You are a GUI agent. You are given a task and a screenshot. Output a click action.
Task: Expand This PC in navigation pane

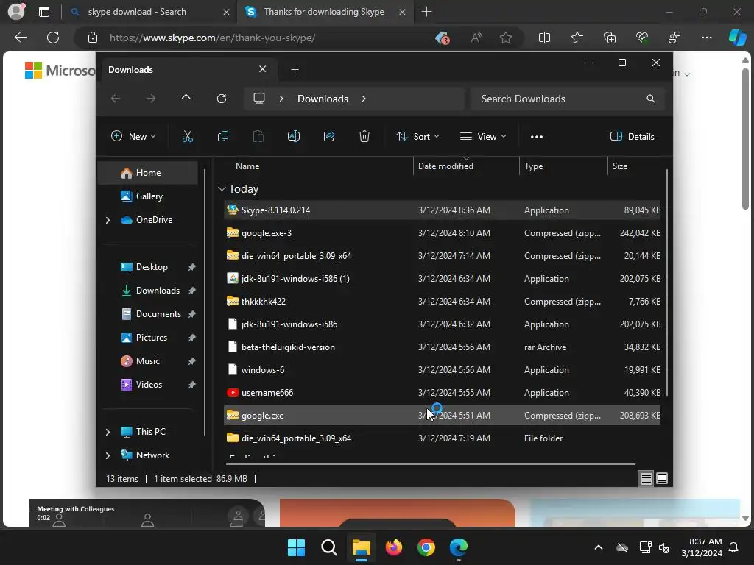tap(108, 432)
